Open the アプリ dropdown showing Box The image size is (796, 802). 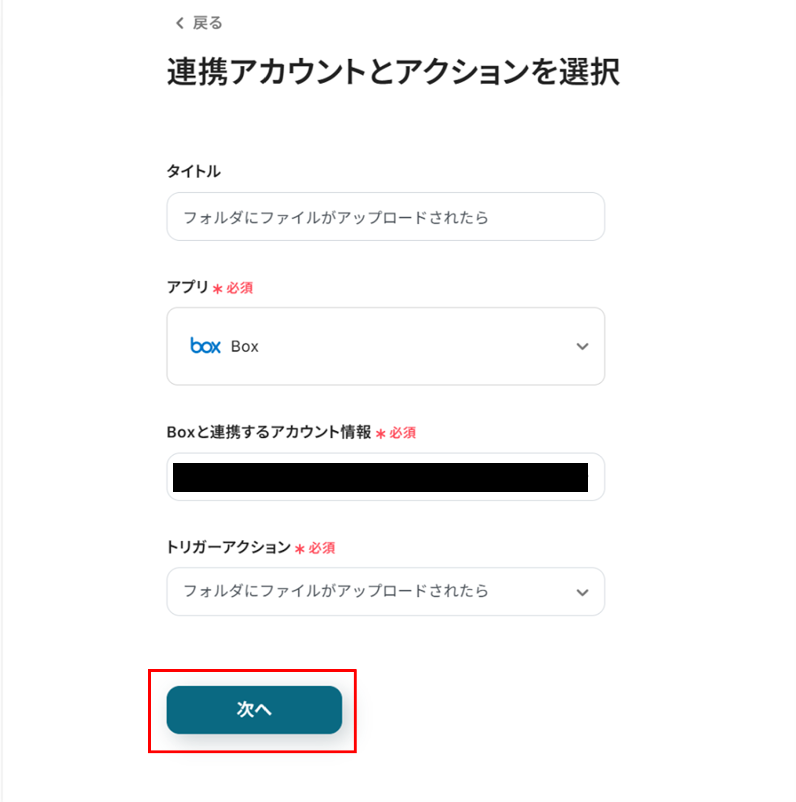tap(385, 346)
